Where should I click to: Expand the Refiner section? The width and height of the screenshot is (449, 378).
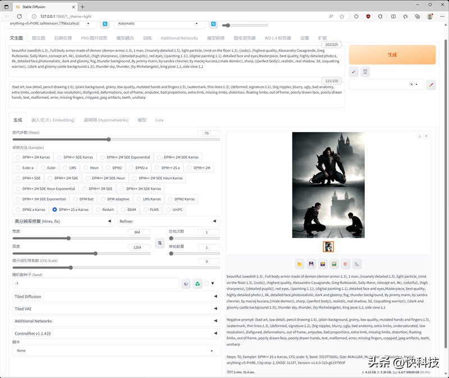coord(168,221)
